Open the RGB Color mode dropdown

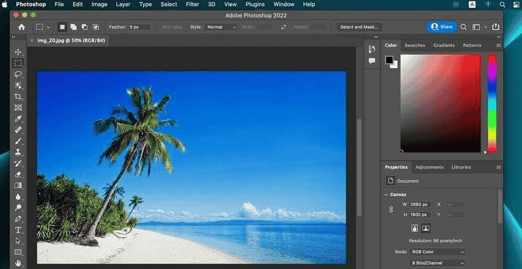(x=437, y=252)
